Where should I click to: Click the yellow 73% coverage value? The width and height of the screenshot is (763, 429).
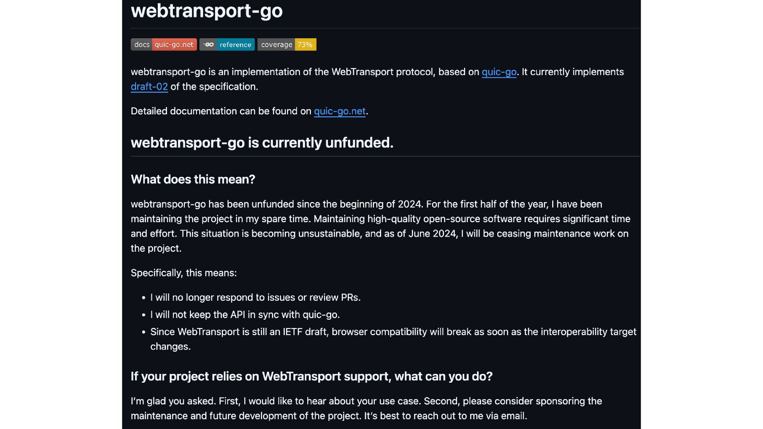tap(305, 44)
